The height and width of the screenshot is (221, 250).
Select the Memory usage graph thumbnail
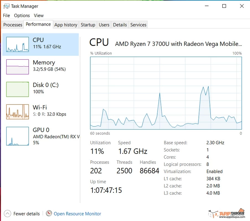(x=17, y=67)
